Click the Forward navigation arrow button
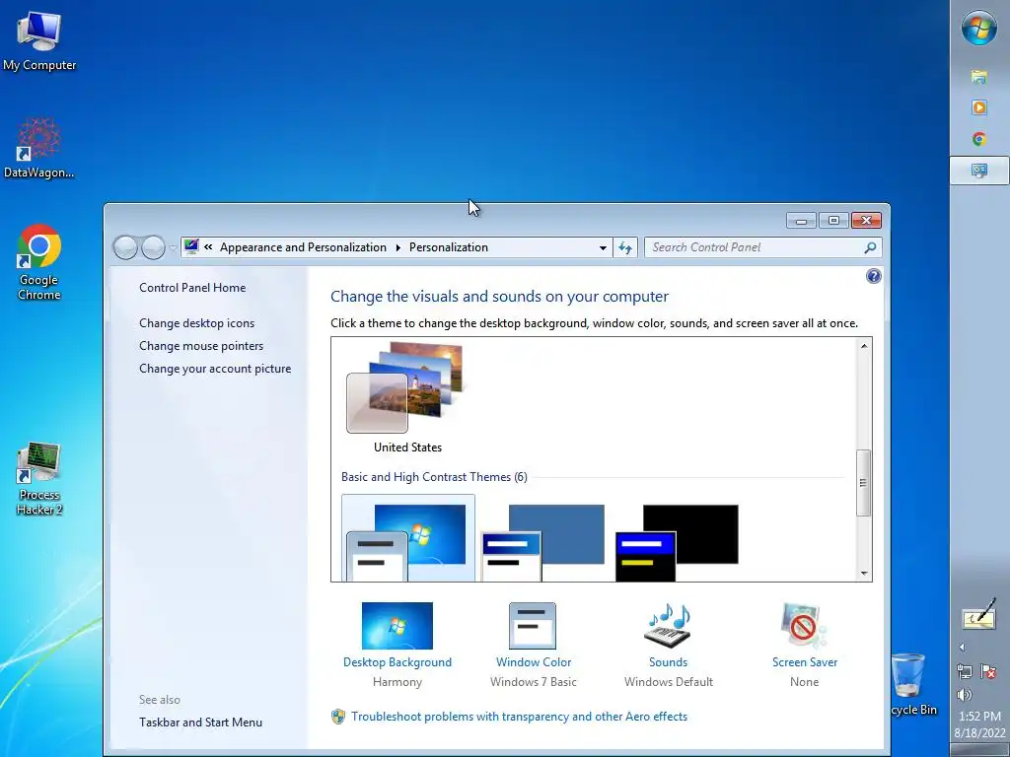Screen dimensions: 1010x757 153,247
